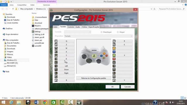Image resolution: width=187 pixels, height=105 pixels.
Task: Click the left stick icon beside Left
Action: tap(56, 66)
